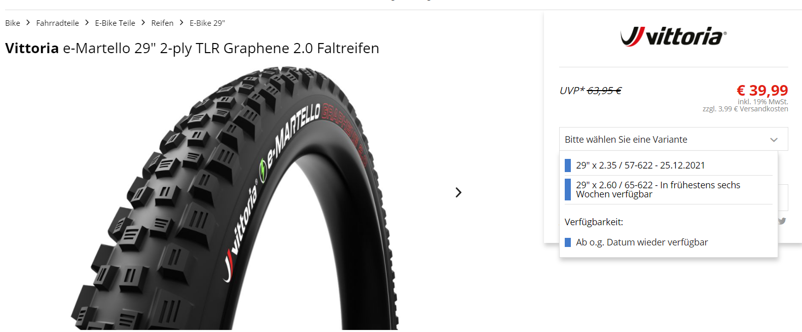802x332 pixels.
Task: Click the Vittoria brand logo
Action: point(673,36)
